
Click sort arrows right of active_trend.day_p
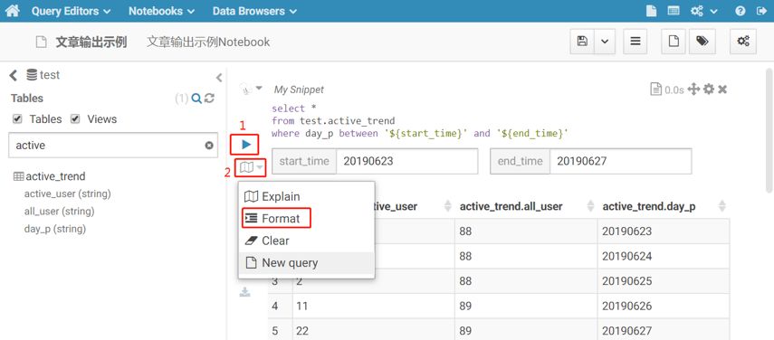(721, 206)
